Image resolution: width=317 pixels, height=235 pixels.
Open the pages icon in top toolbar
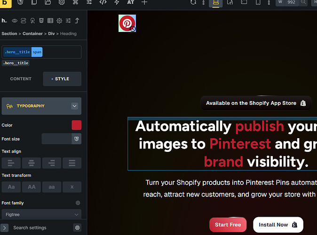tap(34, 2)
